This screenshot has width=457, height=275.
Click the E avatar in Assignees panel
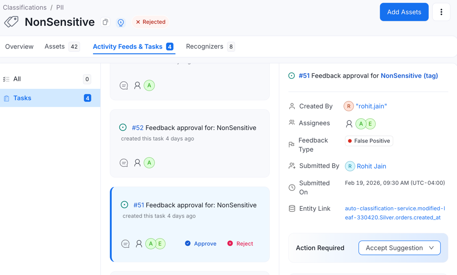coord(370,123)
